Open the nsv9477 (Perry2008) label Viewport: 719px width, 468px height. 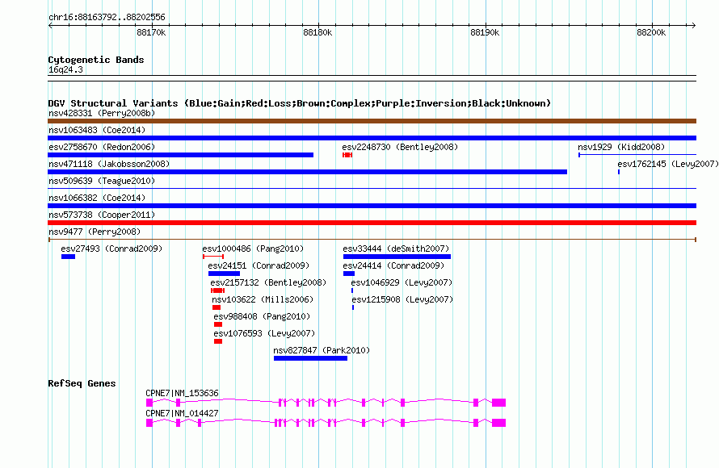click(95, 232)
